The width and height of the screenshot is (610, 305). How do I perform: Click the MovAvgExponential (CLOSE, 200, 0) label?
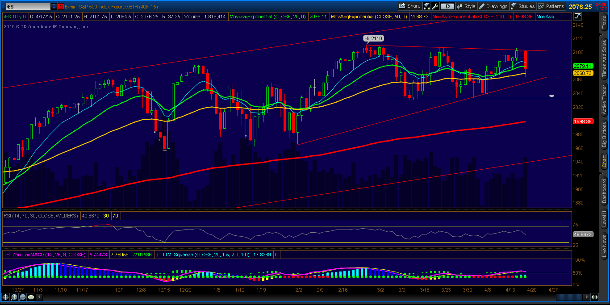(472, 17)
